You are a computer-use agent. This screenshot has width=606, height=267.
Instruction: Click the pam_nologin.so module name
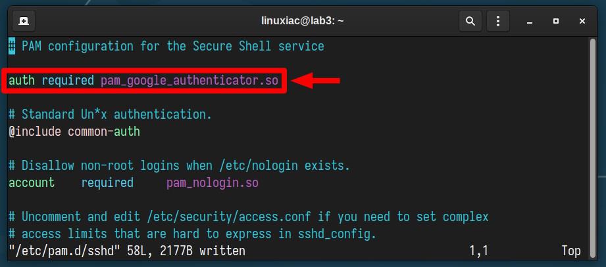212,182
